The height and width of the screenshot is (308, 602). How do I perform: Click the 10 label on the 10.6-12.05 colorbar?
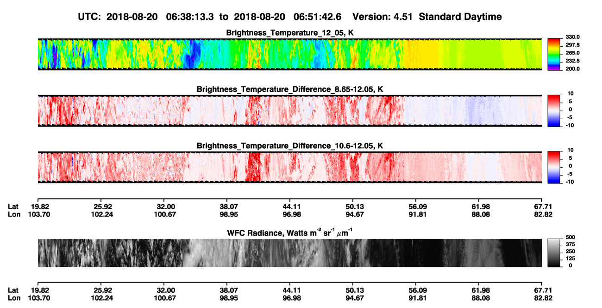point(571,150)
